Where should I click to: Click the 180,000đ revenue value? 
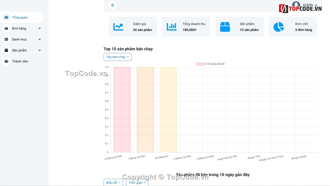[189, 30]
